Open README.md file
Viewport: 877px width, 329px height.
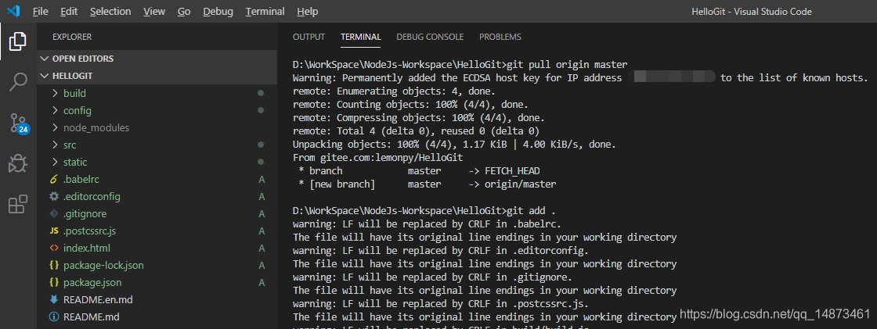point(157,316)
